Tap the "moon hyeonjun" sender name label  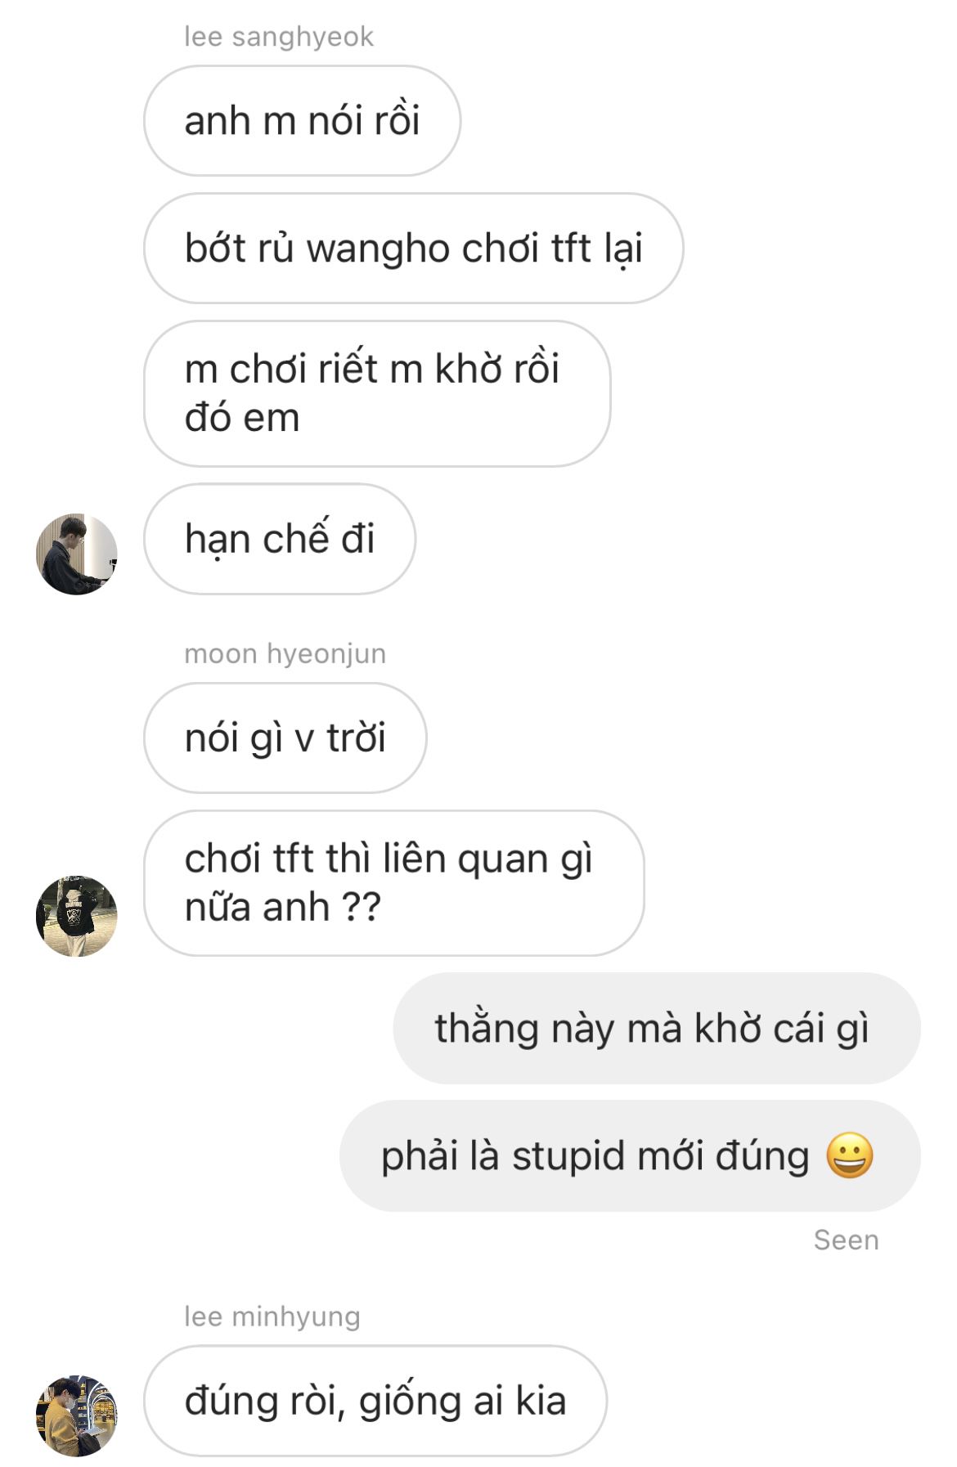tap(285, 653)
